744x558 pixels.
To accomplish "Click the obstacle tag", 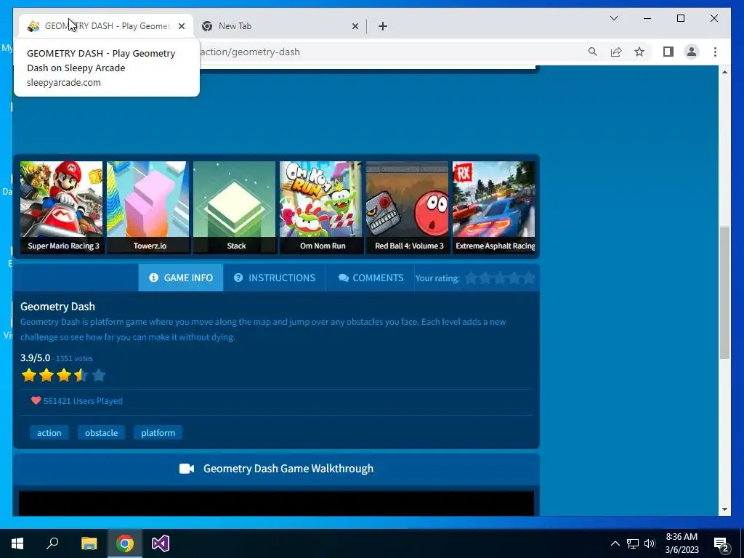I will [x=102, y=433].
